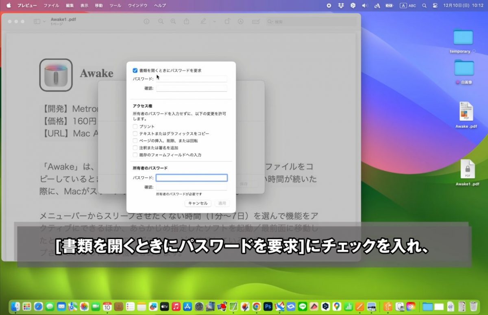Open Calendar showing date 10
Screen dimensions: 488x315
point(107,306)
